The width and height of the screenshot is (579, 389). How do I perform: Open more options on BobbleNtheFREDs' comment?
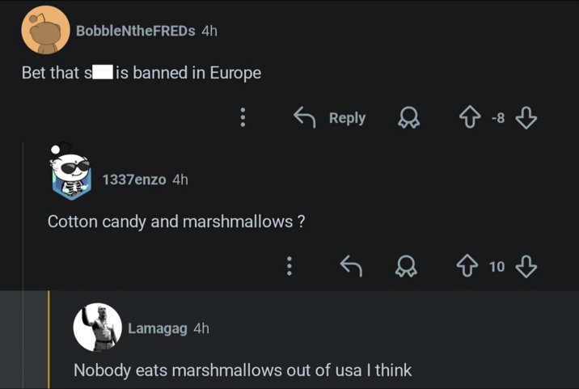[x=243, y=118]
